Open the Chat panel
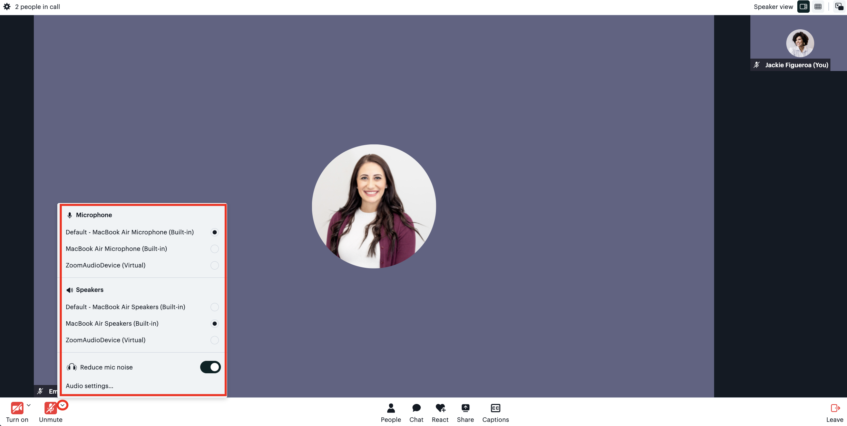The width and height of the screenshot is (847, 426). coord(416,413)
